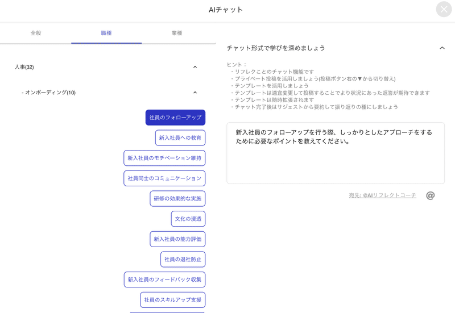
Task: Click the @ mention icon
Action: point(431,195)
